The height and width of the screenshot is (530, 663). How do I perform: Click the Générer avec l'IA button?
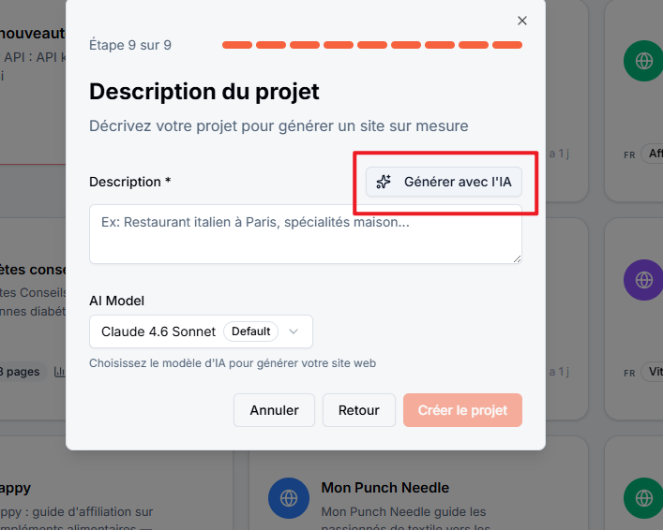tap(444, 182)
